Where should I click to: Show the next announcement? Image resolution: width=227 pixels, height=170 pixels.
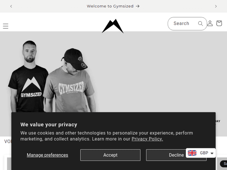216,6
